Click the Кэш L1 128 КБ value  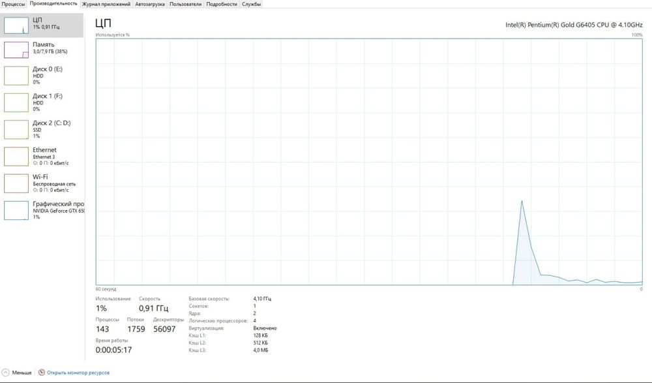click(x=261, y=335)
